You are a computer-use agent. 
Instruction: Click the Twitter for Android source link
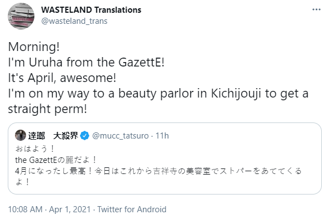click(132, 209)
